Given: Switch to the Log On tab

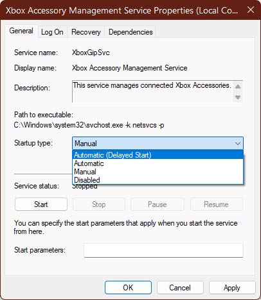Looking at the screenshot, I should click(x=52, y=32).
